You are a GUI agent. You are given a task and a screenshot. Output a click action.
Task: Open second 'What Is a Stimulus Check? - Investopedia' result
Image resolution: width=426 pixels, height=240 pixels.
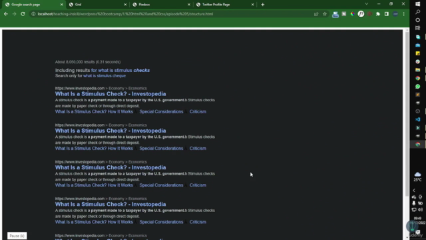coord(110,131)
